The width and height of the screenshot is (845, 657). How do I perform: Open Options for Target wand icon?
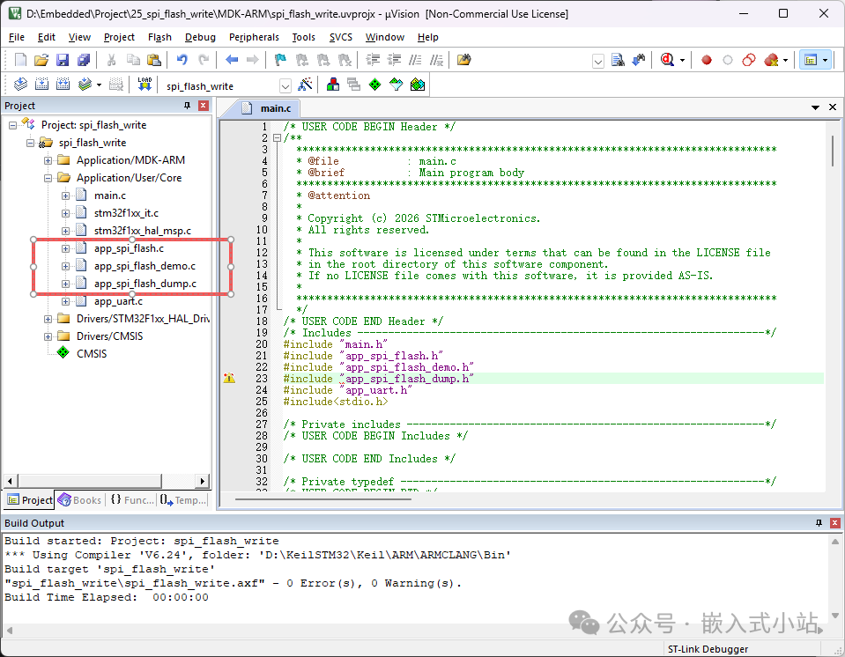pyautogui.click(x=305, y=85)
